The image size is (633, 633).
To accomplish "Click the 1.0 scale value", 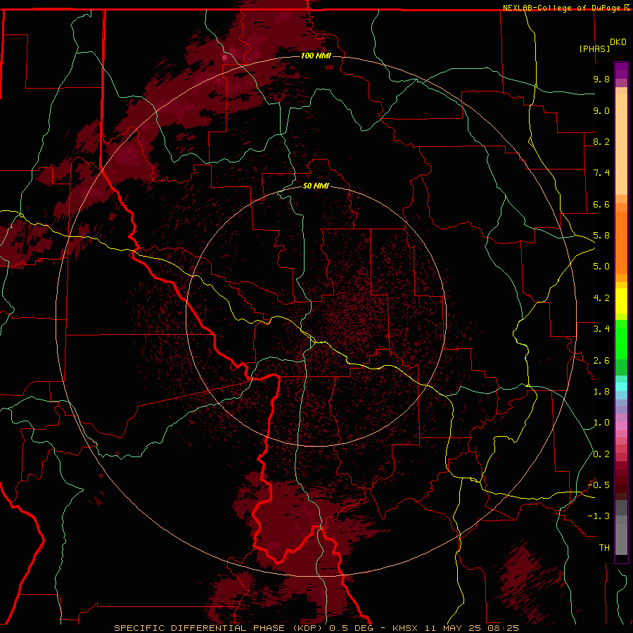I will pyautogui.click(x=601, y=423).
